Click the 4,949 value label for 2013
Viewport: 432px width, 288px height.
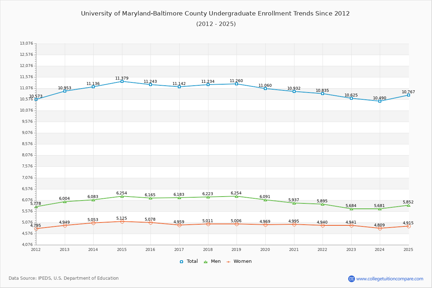[65, 222]
